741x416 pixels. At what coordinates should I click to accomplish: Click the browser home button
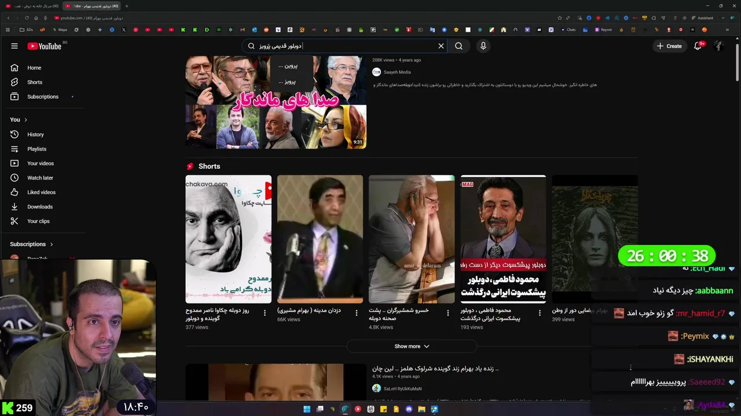point(36,18)
